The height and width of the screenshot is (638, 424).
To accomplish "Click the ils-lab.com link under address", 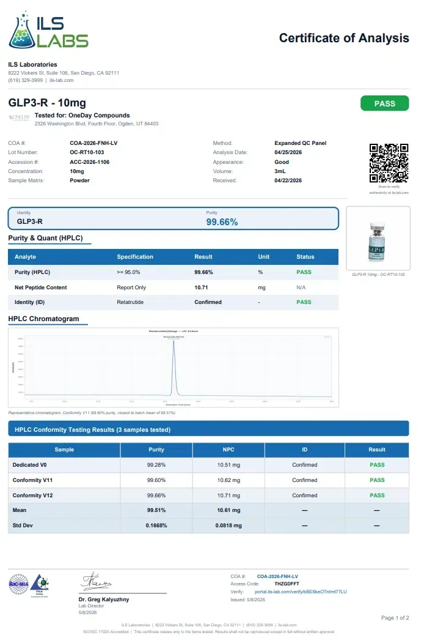I will (61, 80).
